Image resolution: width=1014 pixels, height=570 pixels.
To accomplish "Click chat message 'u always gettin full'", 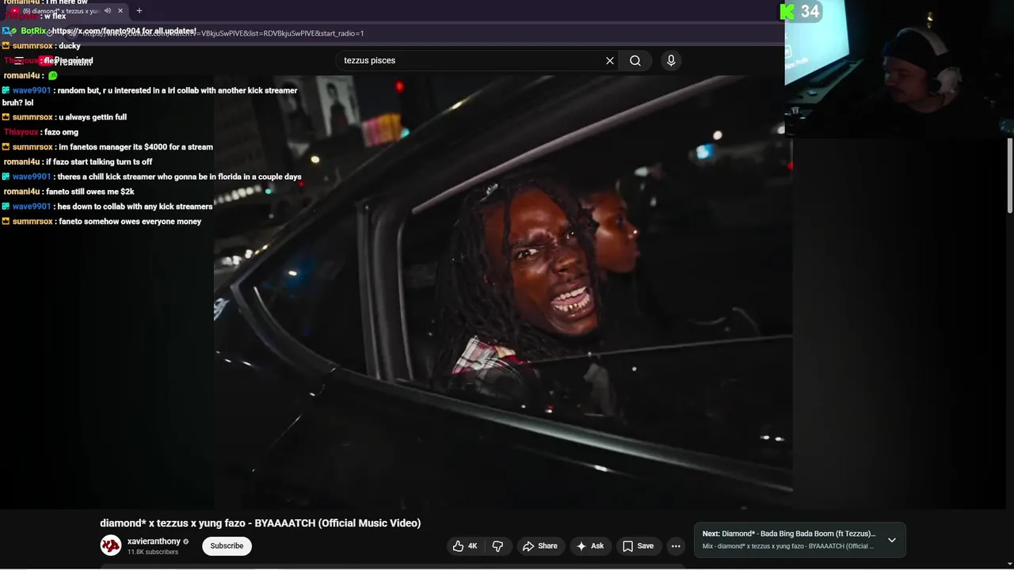I will 93,117.
